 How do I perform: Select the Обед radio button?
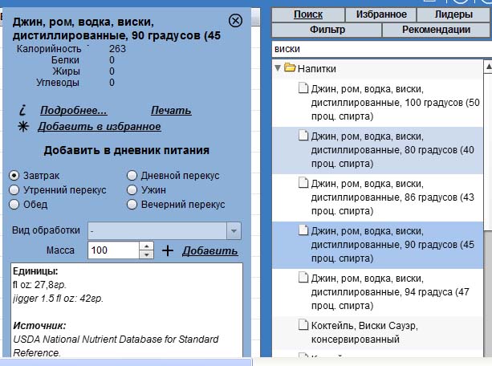14,205
